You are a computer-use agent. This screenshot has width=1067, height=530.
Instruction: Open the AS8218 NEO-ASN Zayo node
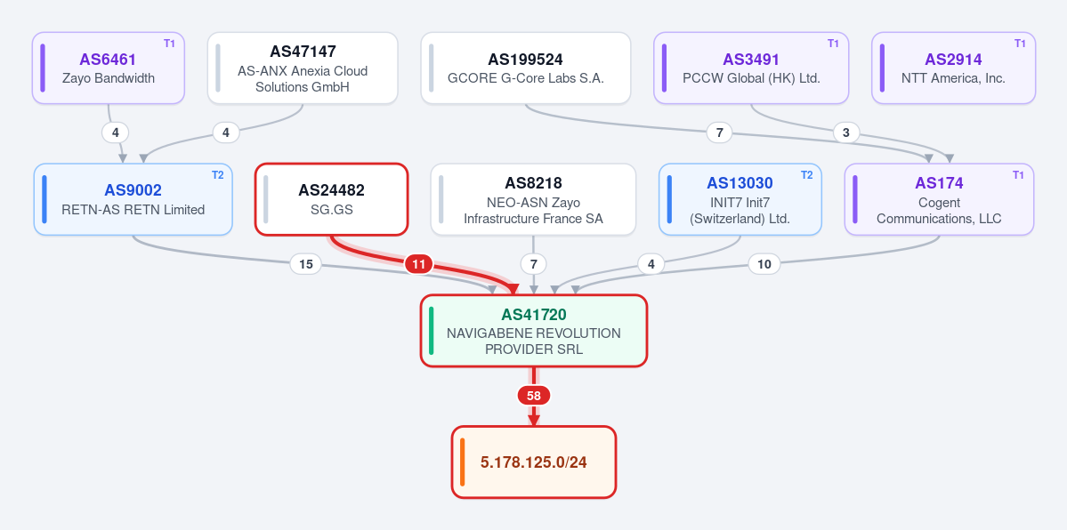(534, 199)
